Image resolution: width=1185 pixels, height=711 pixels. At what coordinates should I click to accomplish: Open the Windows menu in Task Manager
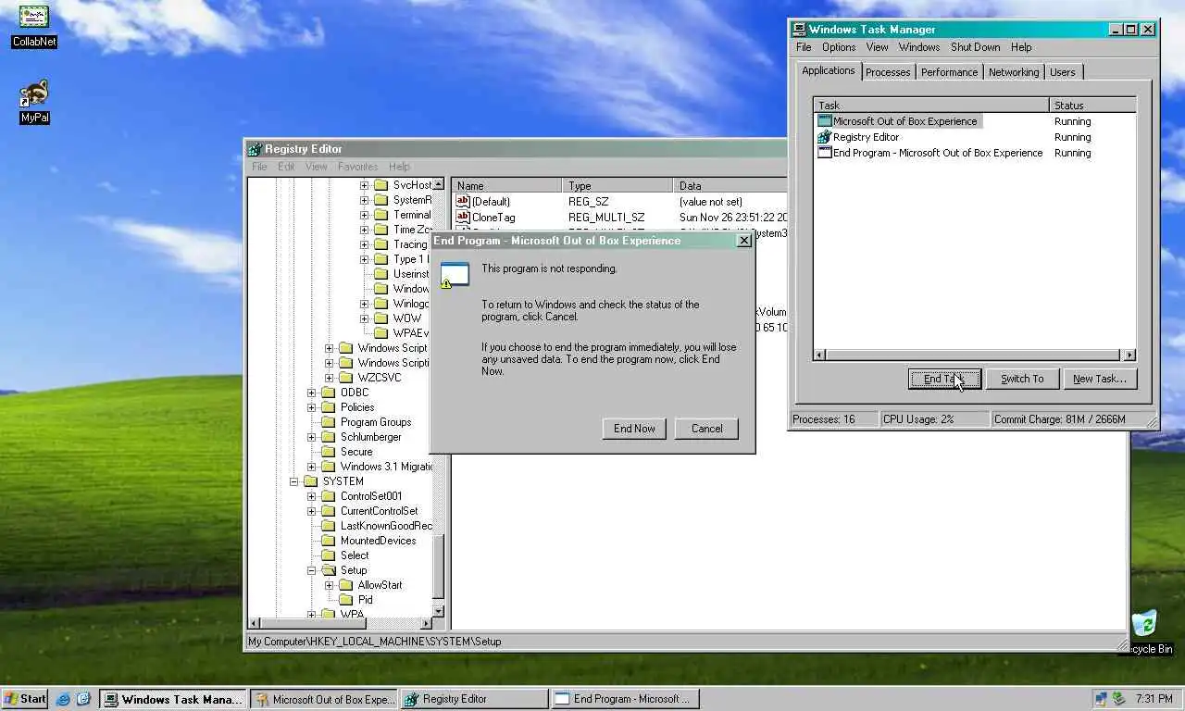pyautogui.click(x=918, y=47)
